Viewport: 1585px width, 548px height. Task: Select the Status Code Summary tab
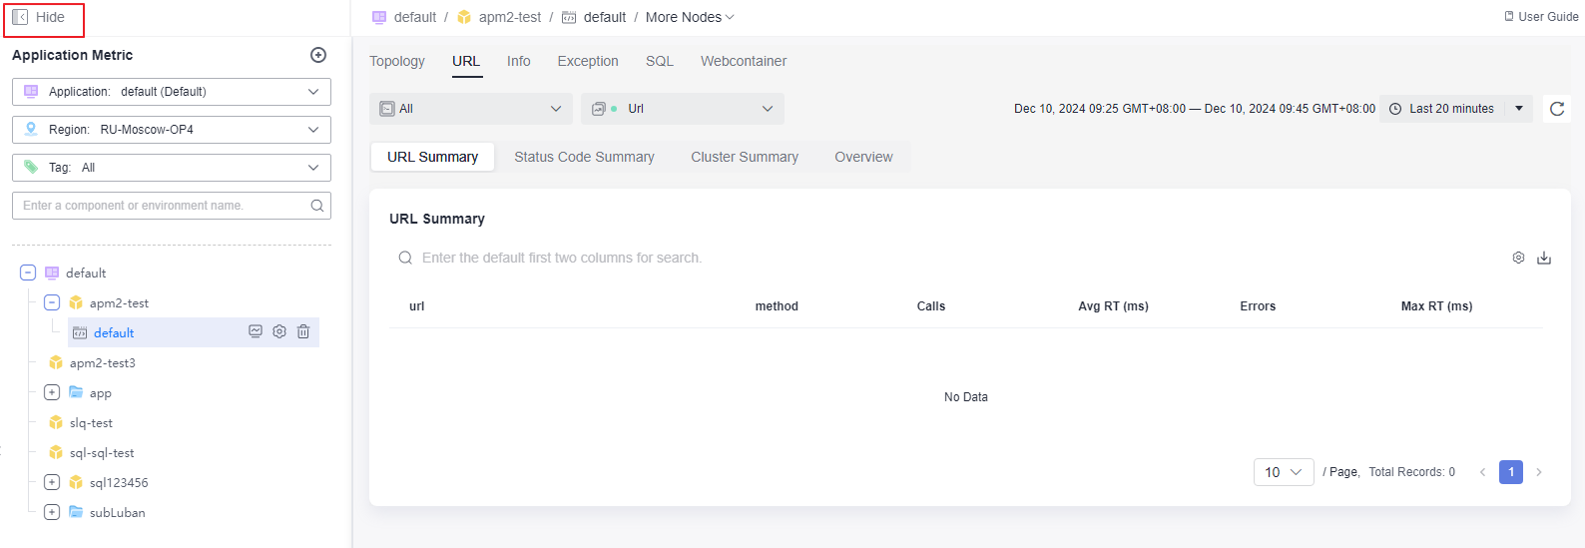point(584,157)
